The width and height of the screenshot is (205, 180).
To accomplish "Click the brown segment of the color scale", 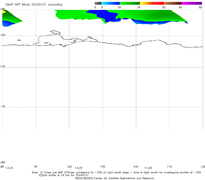I will [x=173, y=3].
